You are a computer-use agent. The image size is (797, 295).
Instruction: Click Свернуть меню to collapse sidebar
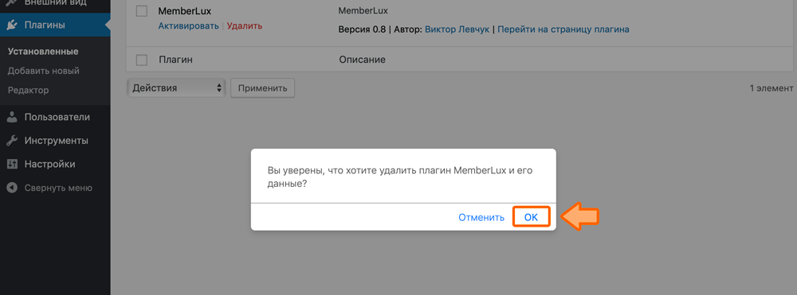(58, 188)
